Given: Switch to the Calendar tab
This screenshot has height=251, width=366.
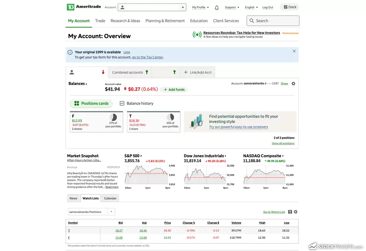Looking at the screenshot, I should pos(110,198).
